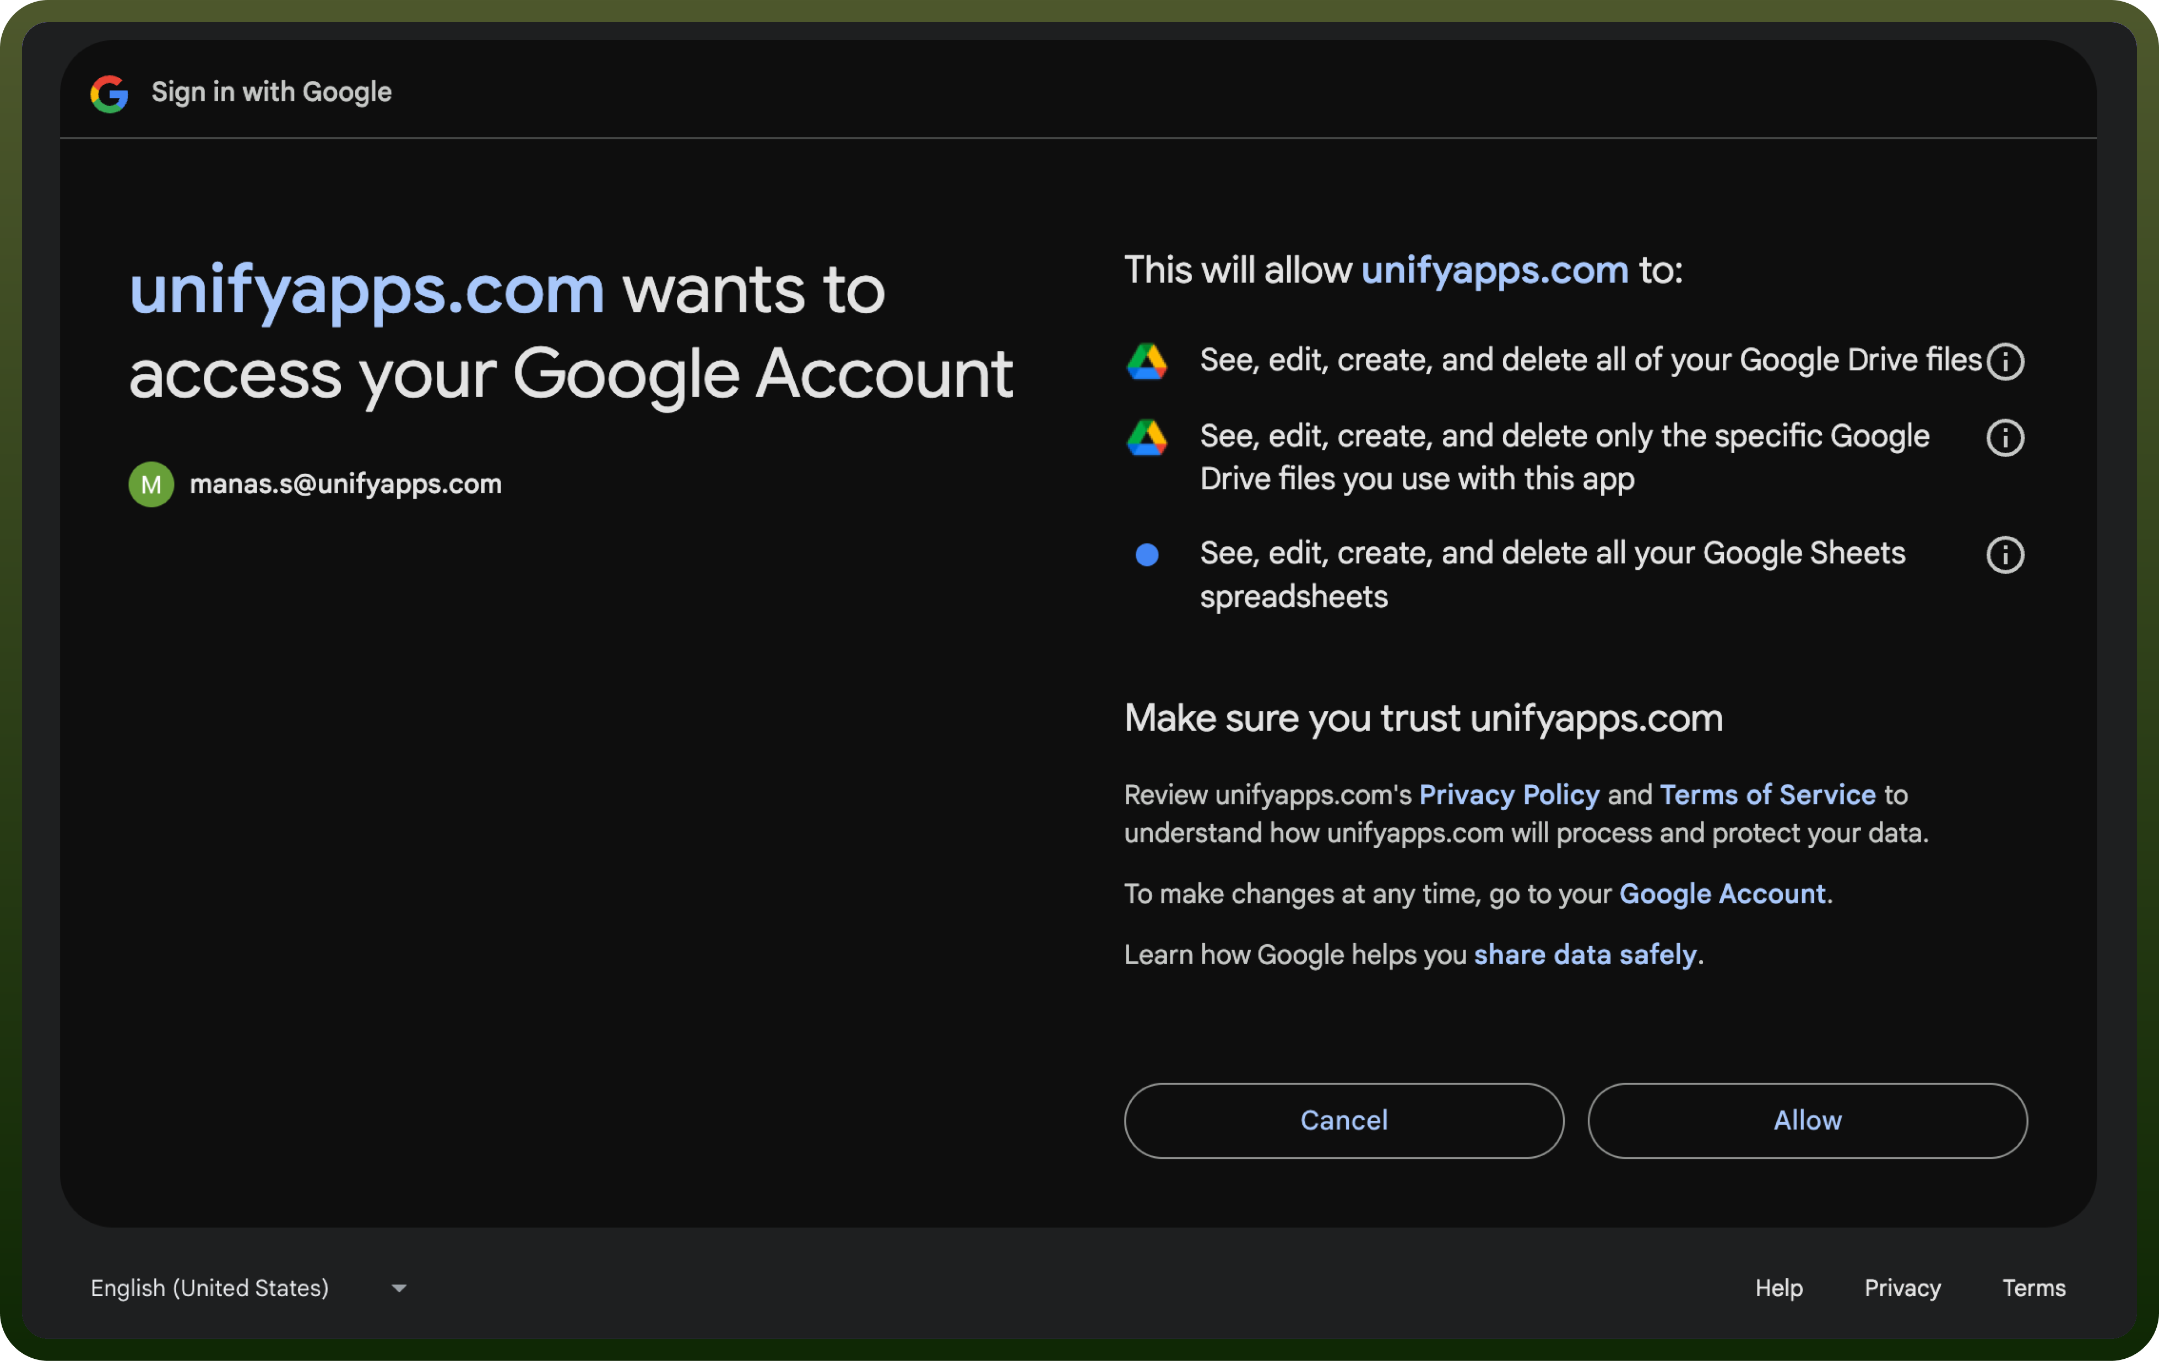Select the manas.s@unifyapps.com account email
This screenshot has width=2159, height=1361.
tap(345, 484)
